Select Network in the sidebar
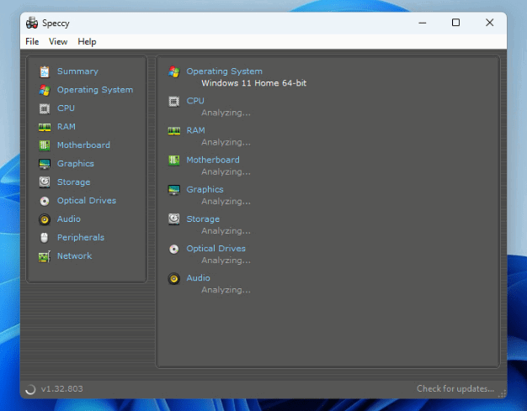The image size is (527, 411). click(x=75, y=256)
